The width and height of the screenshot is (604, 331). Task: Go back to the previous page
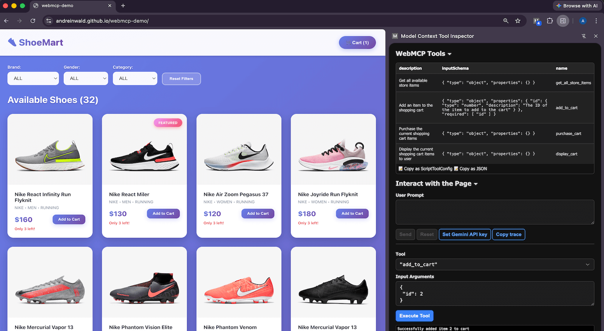point(6,21)
